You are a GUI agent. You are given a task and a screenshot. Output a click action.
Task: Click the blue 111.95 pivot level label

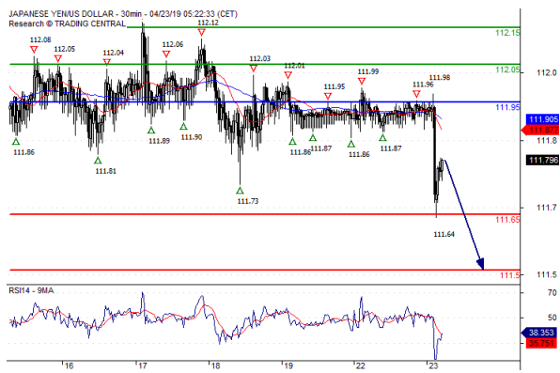point(507,107)
